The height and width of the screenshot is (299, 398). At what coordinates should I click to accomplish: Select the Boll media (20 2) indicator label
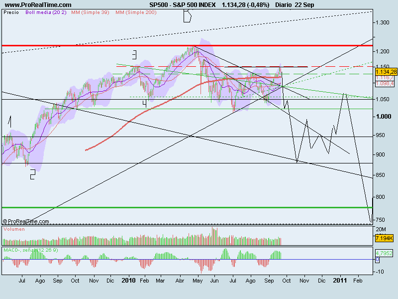pos(46,12)
